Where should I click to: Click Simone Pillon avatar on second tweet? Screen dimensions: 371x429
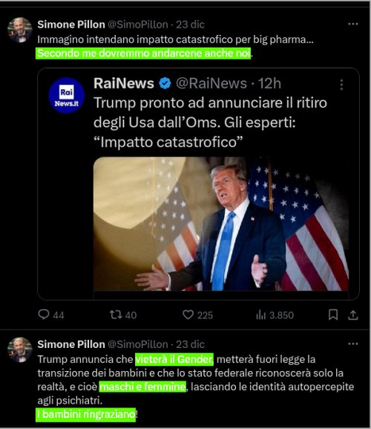click(20, 349)
